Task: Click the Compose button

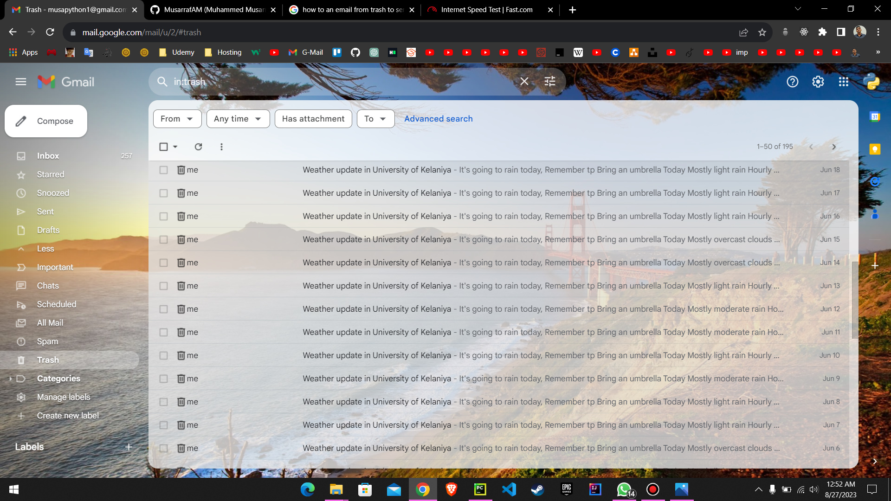Action: click(x=45, y=121)
